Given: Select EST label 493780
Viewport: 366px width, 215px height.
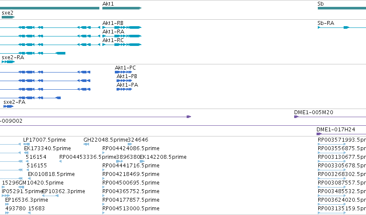Looking at the screenshot, I should 15,209.
